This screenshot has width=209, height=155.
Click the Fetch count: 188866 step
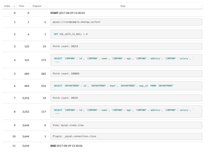(x=126, y=74)
